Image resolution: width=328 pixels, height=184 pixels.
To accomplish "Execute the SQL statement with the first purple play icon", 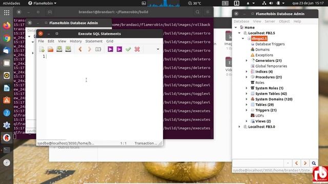I will pos(110,49).
